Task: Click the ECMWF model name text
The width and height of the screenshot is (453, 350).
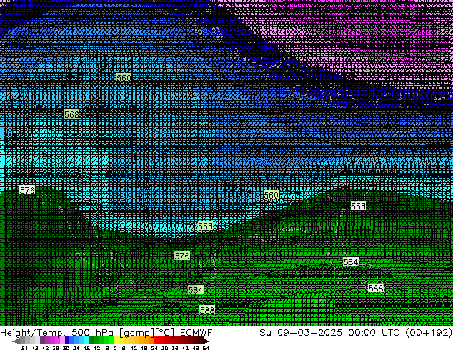Action: point(196,332)
